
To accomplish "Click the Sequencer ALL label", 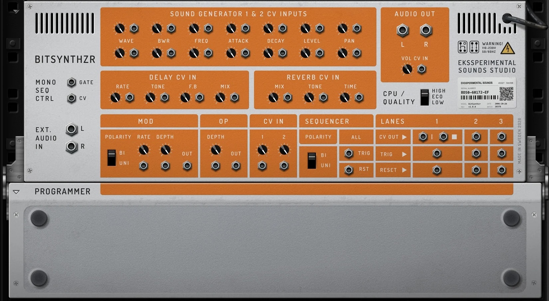I will (356, 137).
